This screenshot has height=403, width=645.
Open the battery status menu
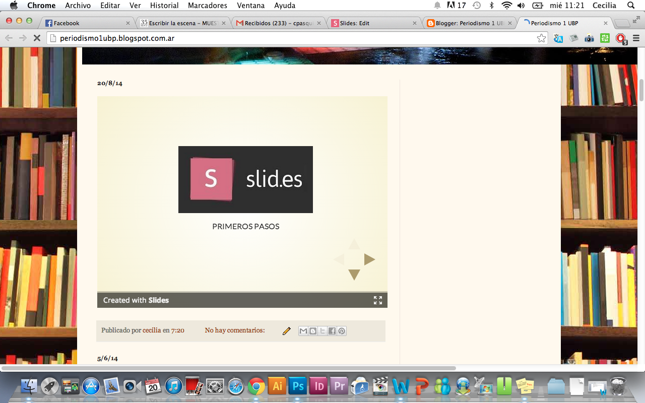538,6
